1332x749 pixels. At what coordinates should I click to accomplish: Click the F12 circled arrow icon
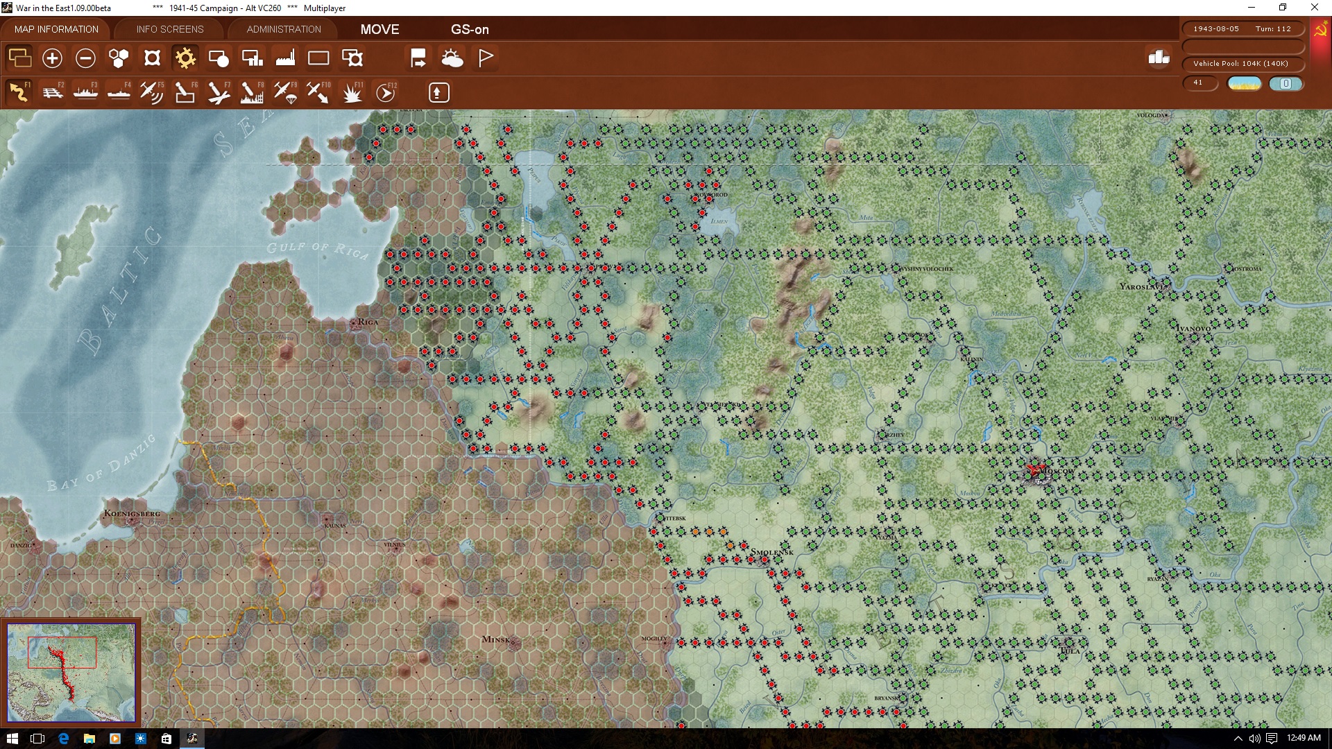pos(386,92)
